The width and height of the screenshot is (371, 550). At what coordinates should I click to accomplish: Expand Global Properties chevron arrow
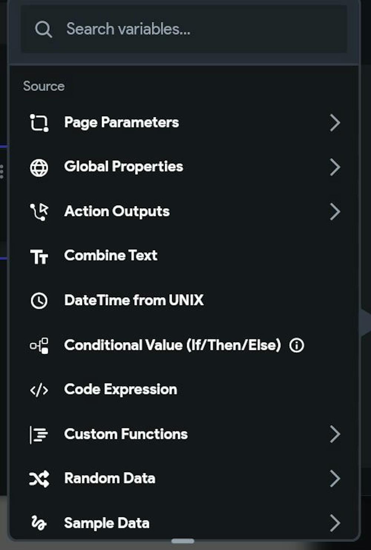335,167
